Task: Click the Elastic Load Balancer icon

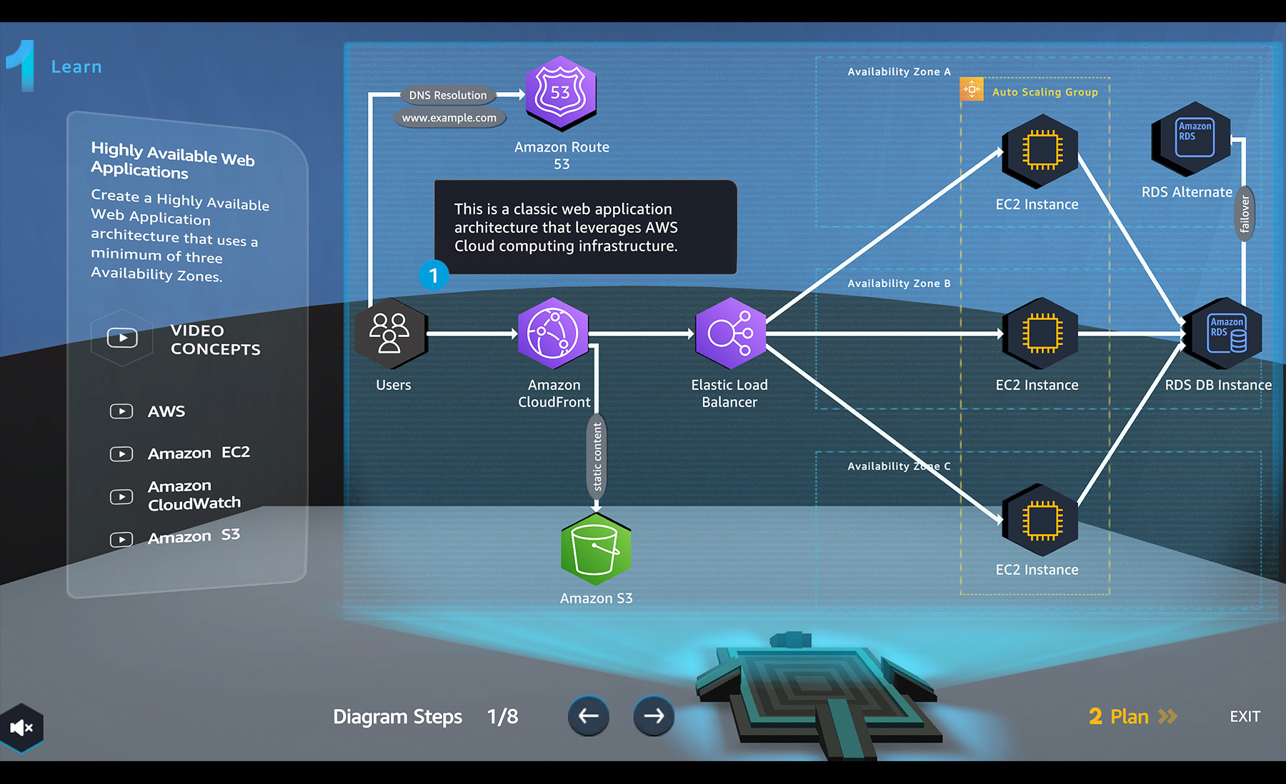Action: tap(729, 333)
